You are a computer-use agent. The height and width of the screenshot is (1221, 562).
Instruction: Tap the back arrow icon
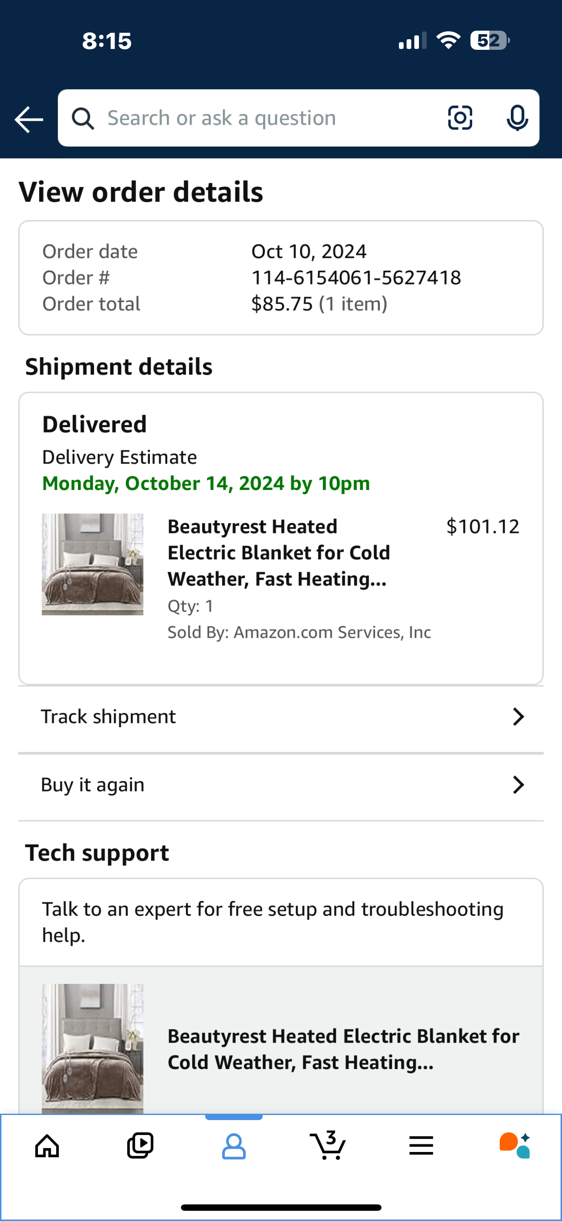tap(29, 119)
